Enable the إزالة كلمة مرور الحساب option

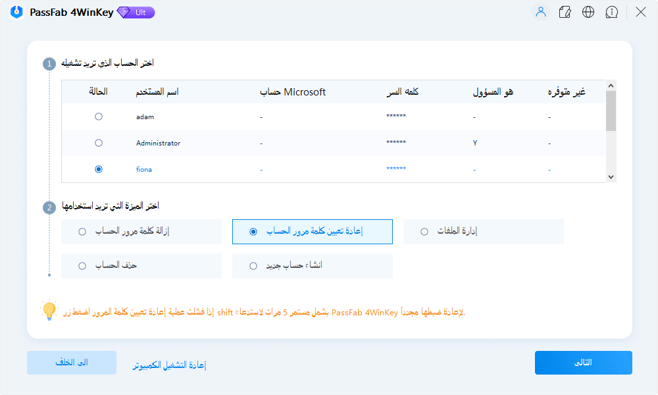point(82,232)
